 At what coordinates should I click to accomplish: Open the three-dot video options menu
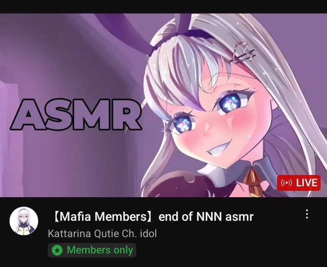pyautogui.click(x=307, y=214)
